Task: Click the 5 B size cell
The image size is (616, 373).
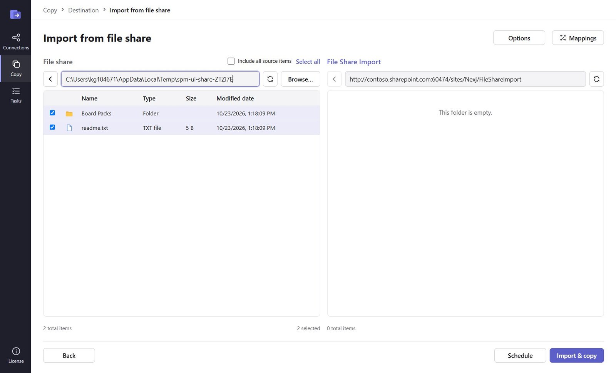Action: coord(190,128)
